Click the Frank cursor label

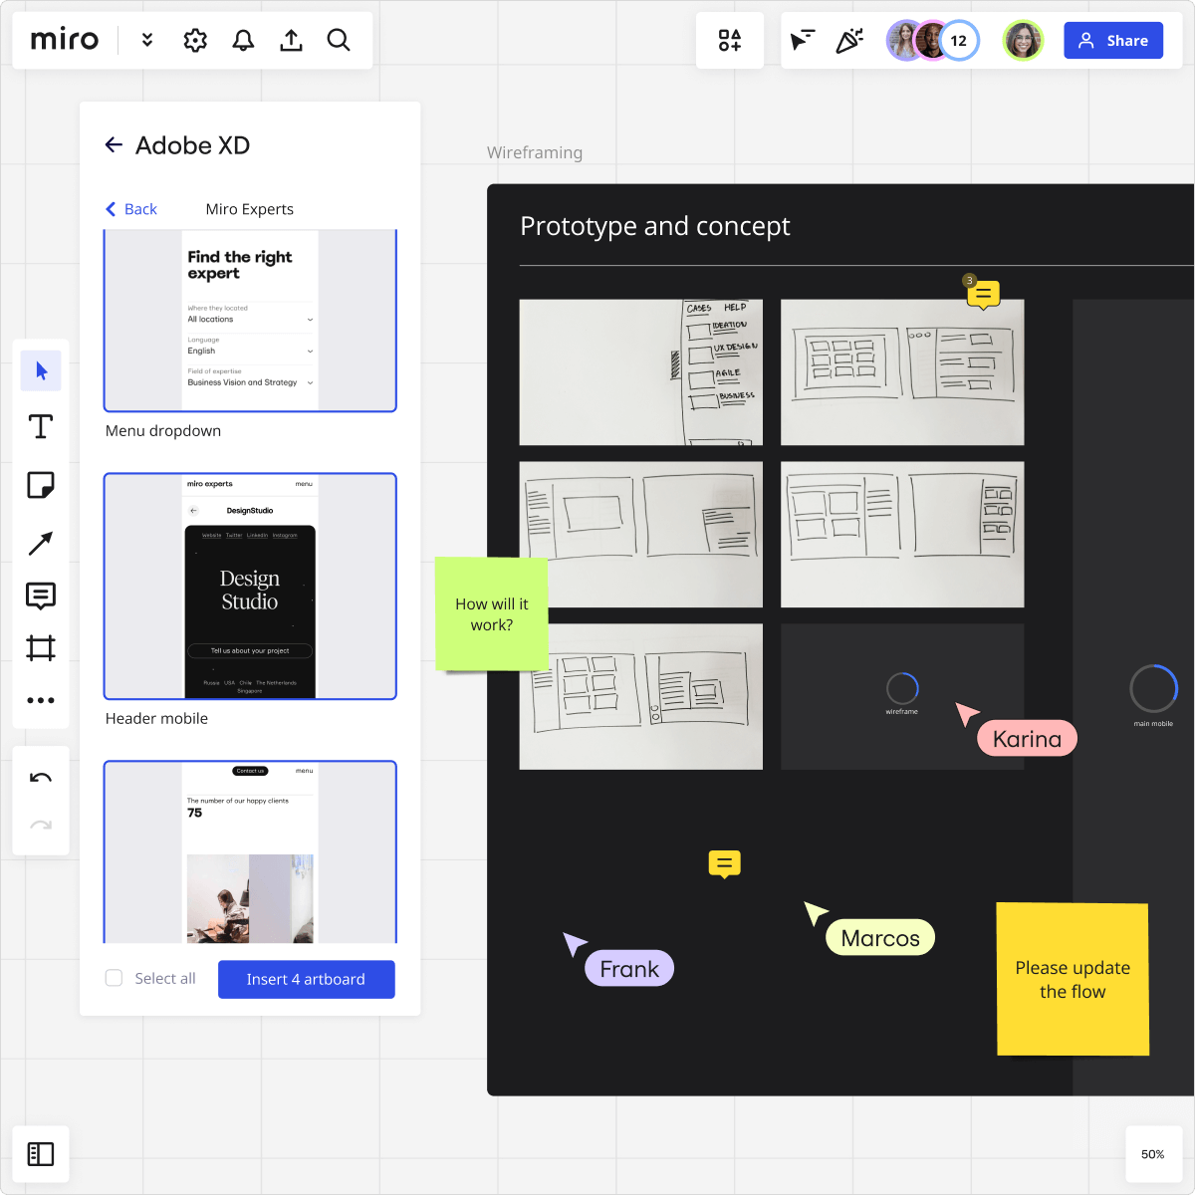point(629,969)
